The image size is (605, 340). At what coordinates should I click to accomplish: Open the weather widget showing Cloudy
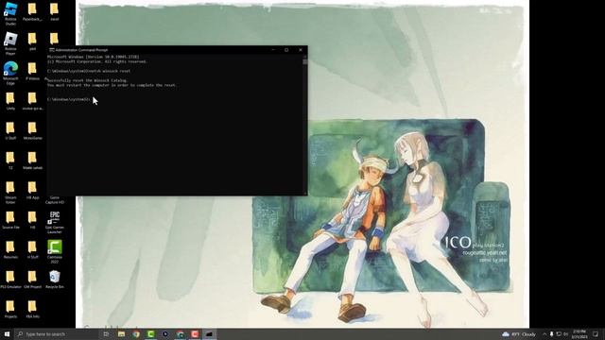tap(519, 334)
